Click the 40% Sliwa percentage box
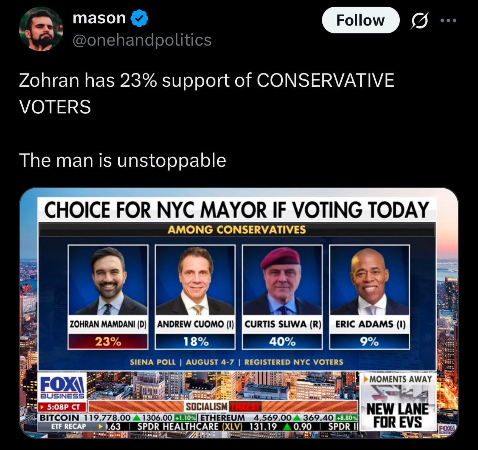Screen dimensions: 478x450 coord(282,341)
